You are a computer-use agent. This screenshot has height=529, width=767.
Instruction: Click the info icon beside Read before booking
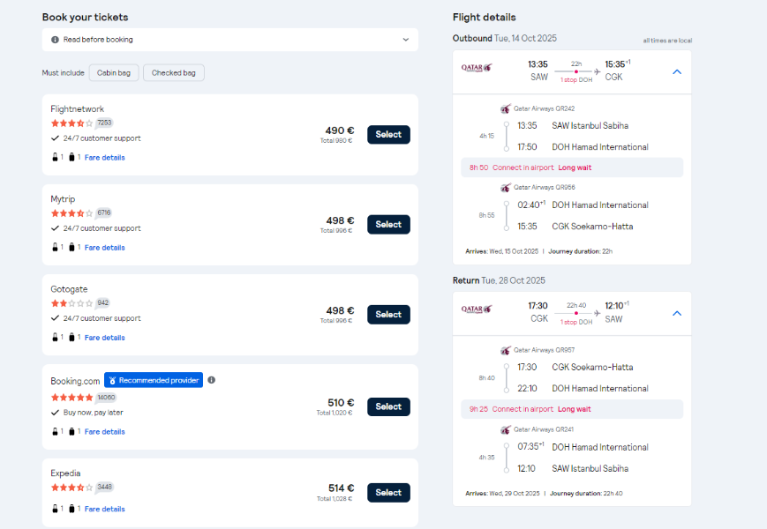[x=55, y=40]
